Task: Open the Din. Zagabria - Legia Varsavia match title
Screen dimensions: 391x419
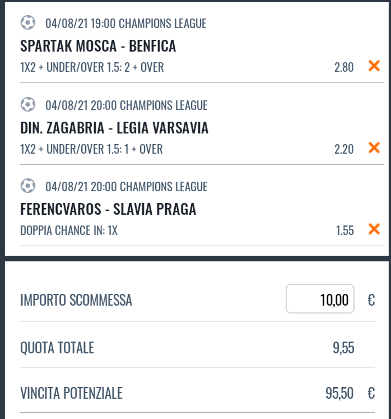Action: (x=114, y=128)
